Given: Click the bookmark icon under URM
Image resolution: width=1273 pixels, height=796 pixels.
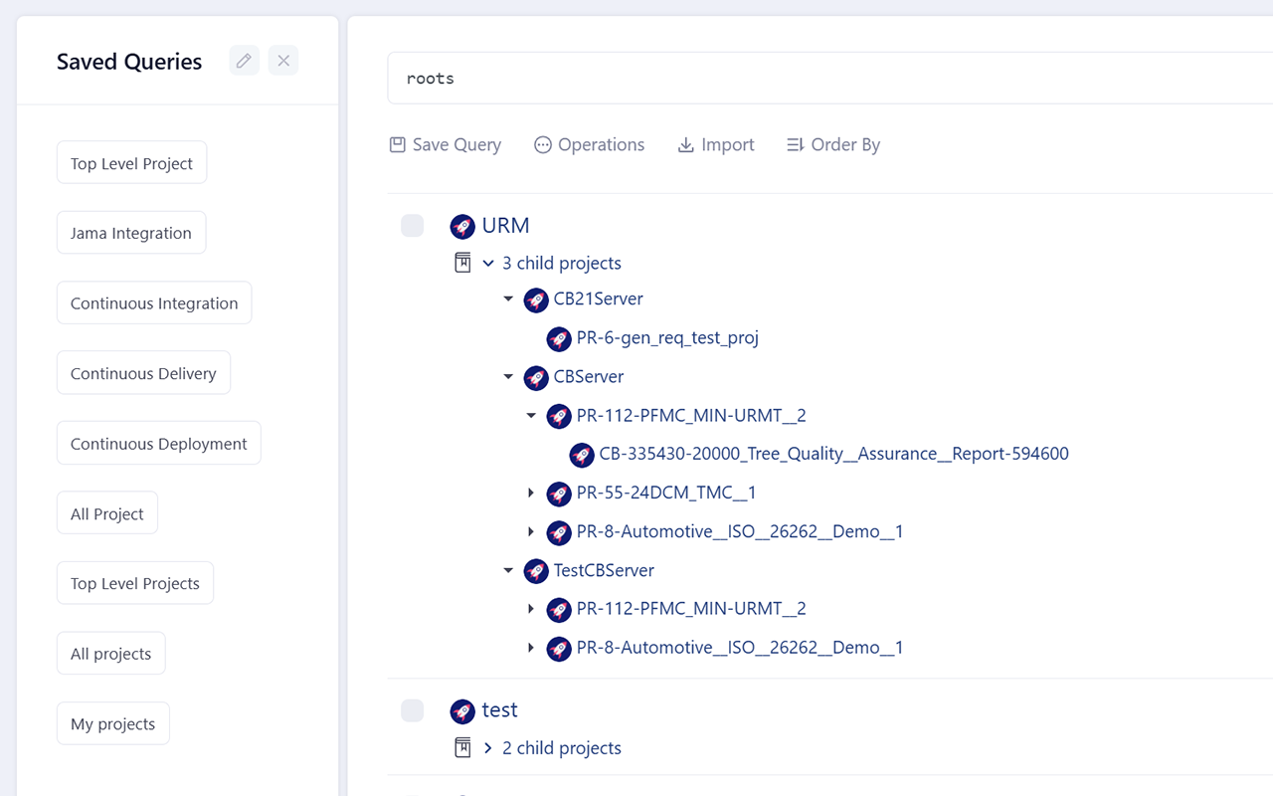Looking at the screenshot, I should click(x=462, y=263).
